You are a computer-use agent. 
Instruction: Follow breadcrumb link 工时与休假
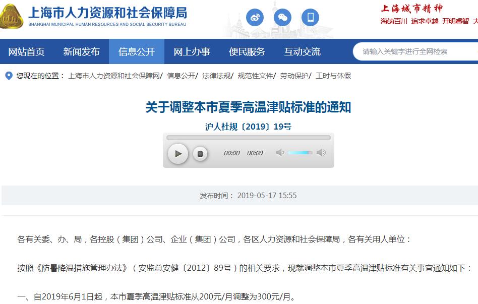(333, 76)
